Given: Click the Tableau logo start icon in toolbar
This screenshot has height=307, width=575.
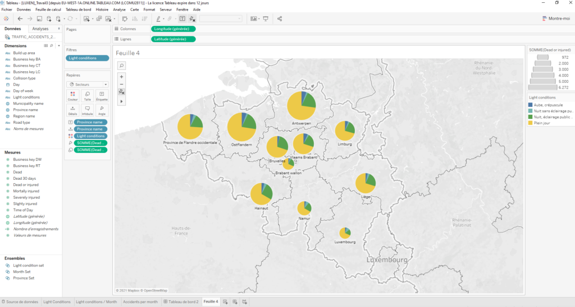Looking at the screenshot, I should [x=6, y=18].
